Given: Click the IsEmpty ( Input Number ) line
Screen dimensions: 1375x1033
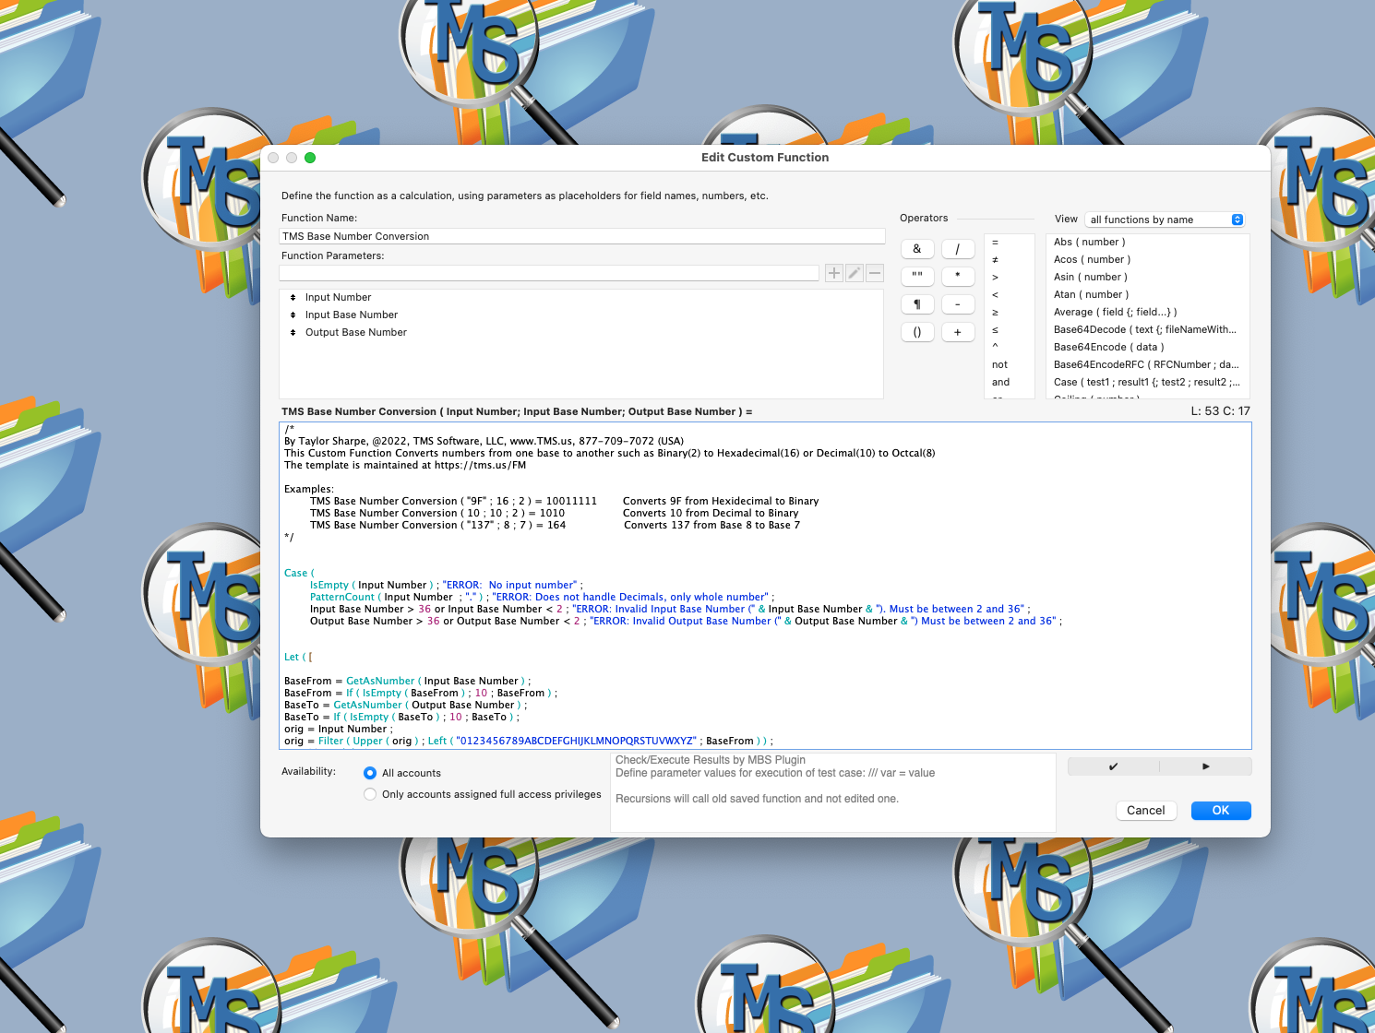Looking at the screenshot, I should (447, 586).
